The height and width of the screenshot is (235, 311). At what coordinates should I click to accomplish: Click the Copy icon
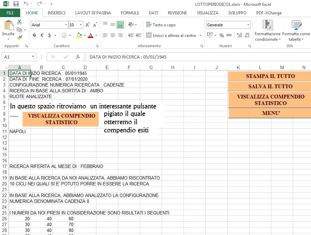[x=19, y=30]
